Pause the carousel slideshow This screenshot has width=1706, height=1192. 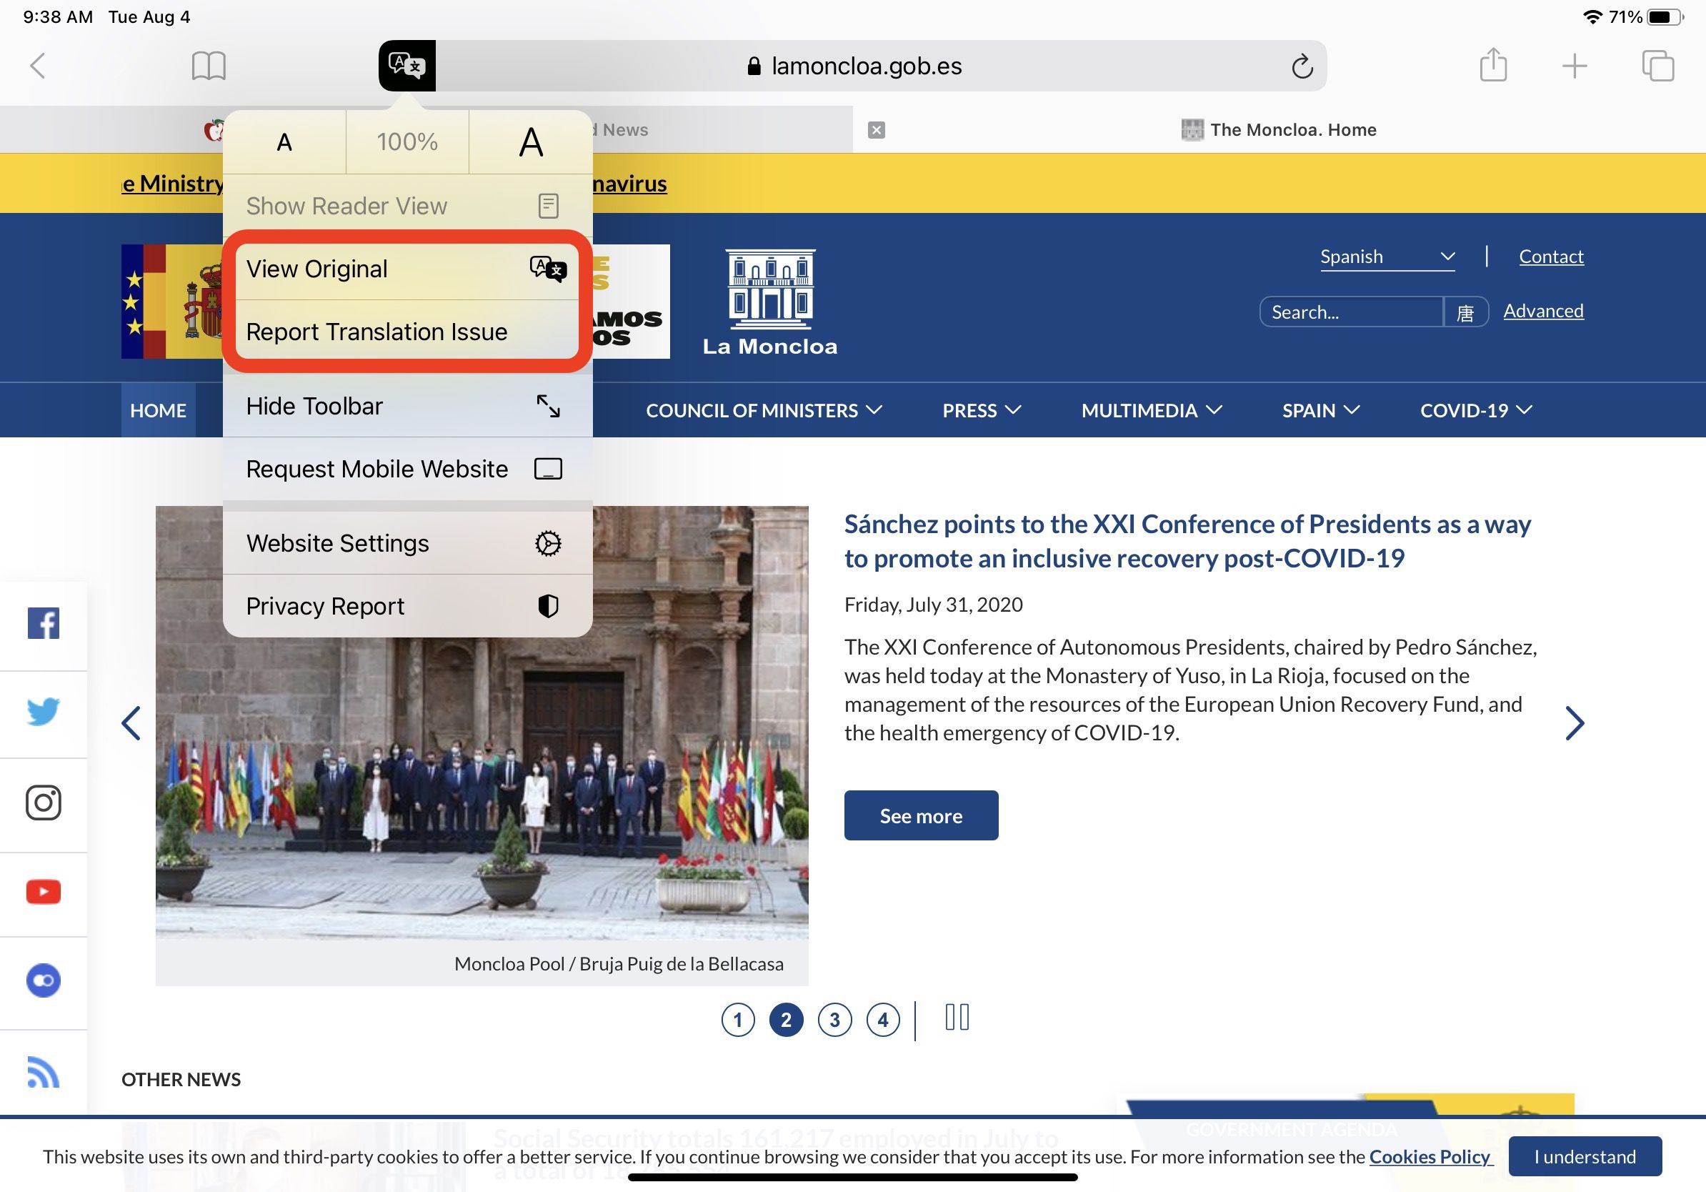pos(957,1018)
